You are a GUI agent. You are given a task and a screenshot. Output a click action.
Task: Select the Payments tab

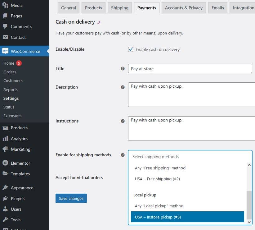coord(147,8)
